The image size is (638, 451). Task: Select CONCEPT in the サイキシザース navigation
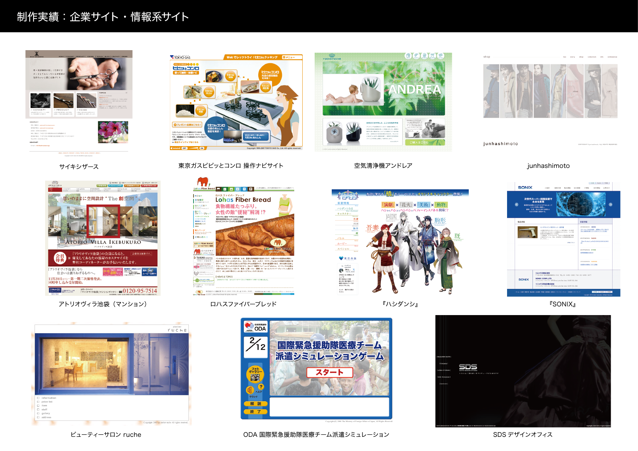click(x=70, y=57)
